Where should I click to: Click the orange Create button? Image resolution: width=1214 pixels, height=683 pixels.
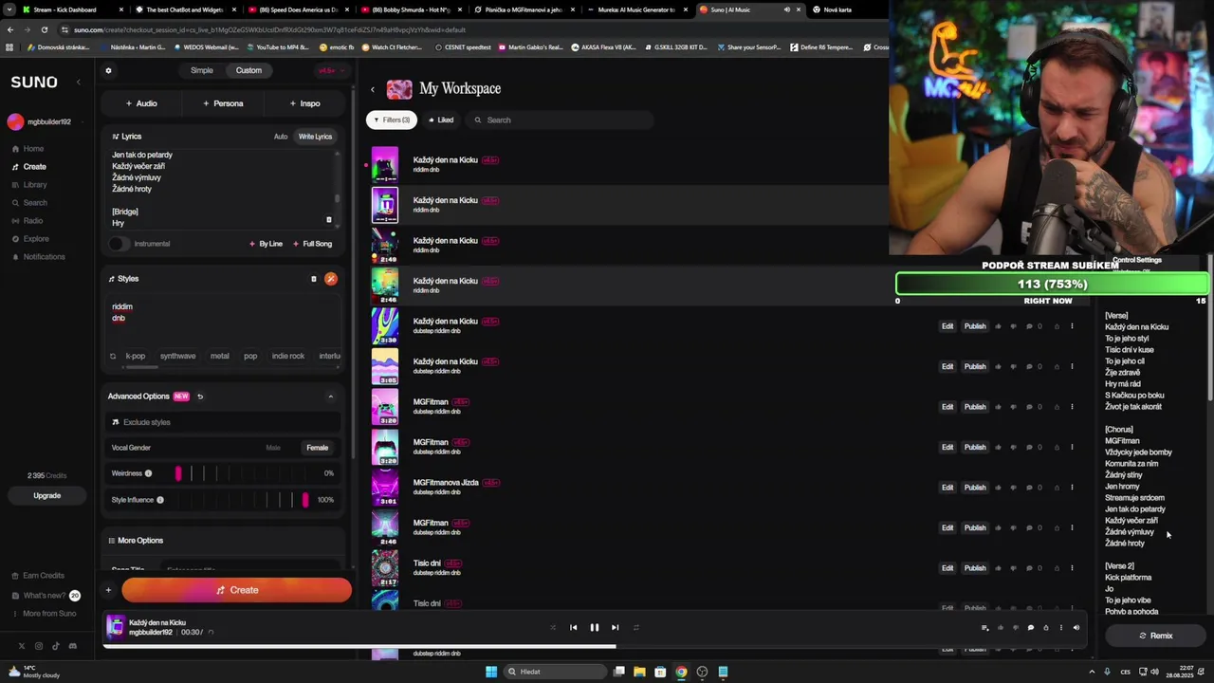[236, 590]
